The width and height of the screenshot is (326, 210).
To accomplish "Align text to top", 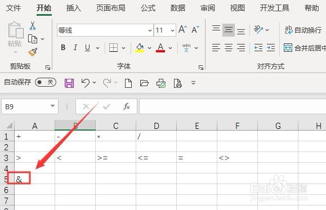I will tap(216, 29).
